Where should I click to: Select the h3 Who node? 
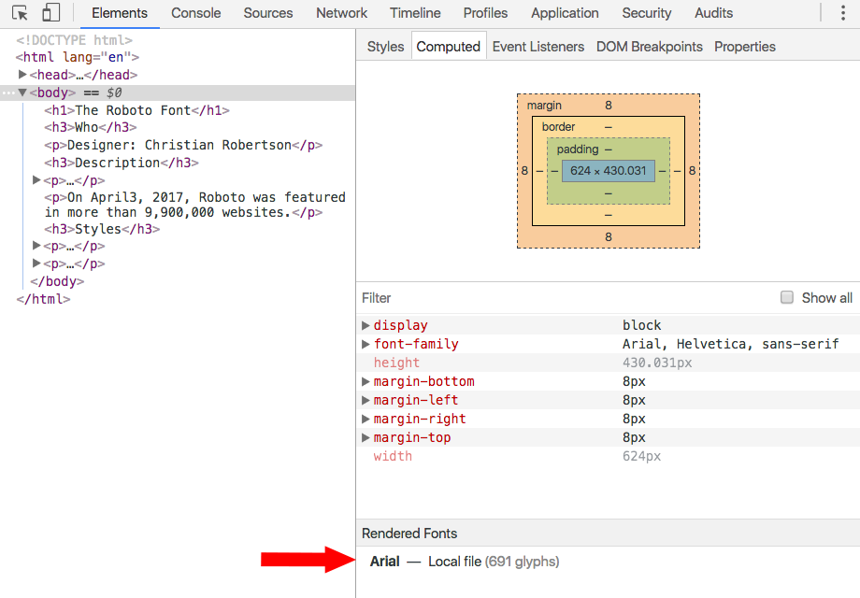pyautogui.click(x=91, y=127)
